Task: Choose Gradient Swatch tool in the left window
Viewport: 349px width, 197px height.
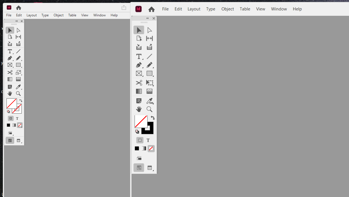Action: (x=10, y=79)
